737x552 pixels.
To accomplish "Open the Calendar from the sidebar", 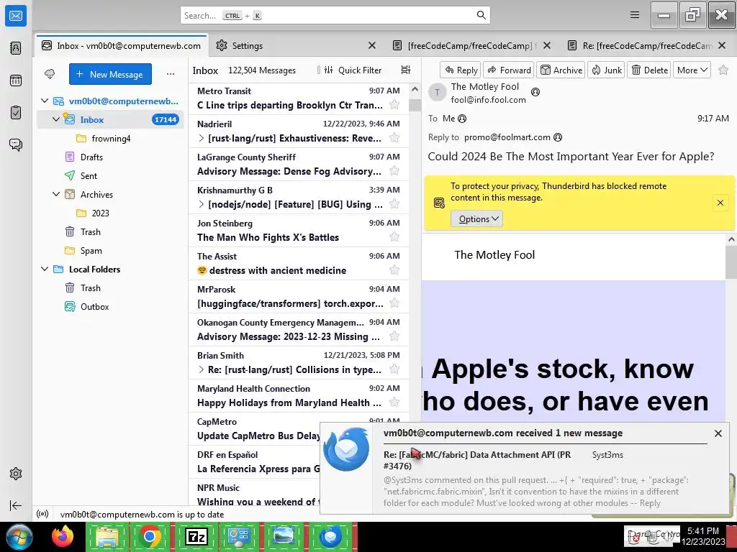I will pos(16,80).
